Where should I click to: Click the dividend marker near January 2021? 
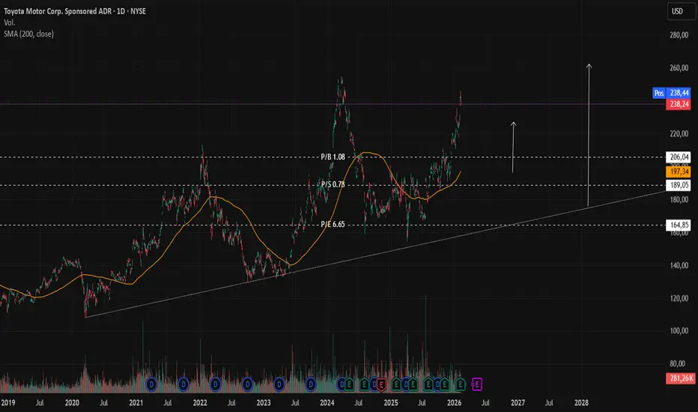[x=151, y=384]
